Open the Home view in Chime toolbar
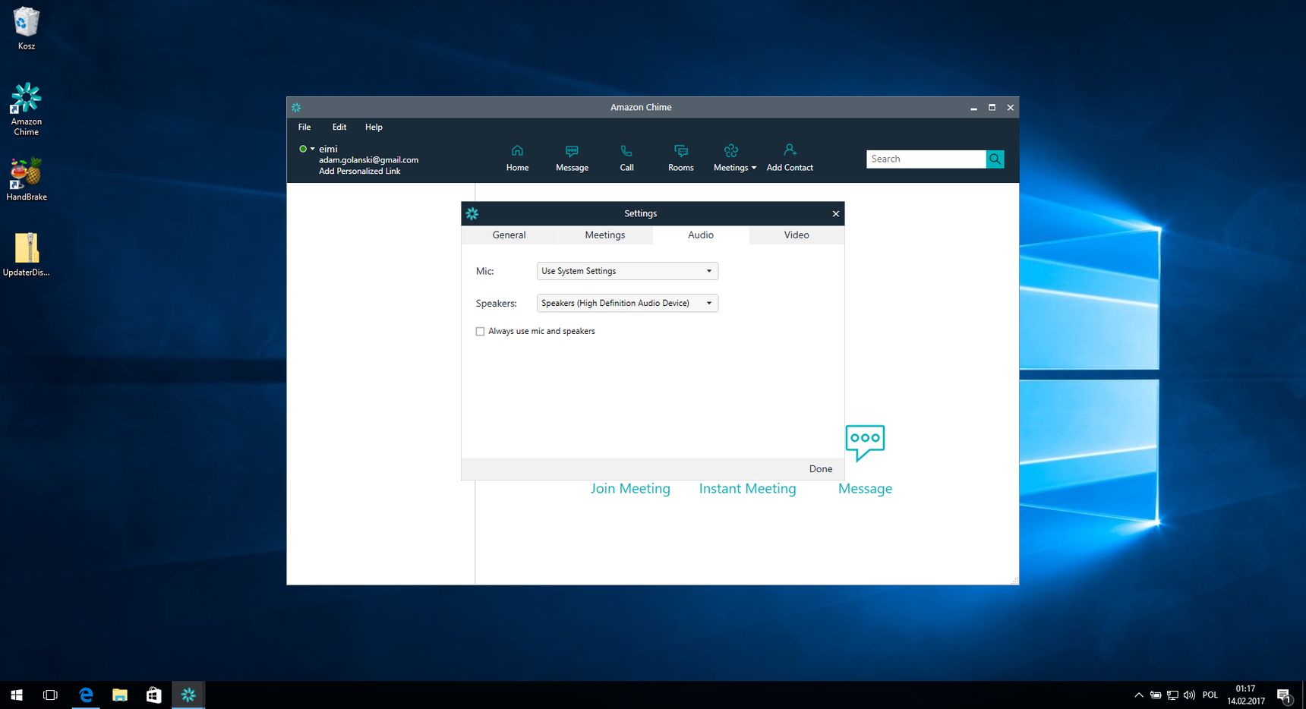Screen dimensions: 1306x709 517,158
